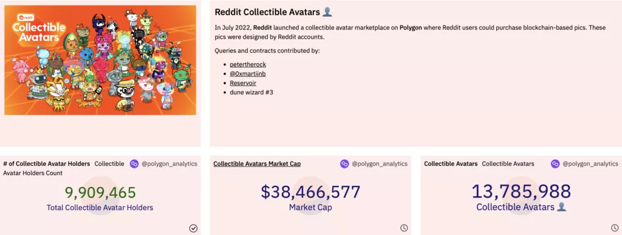
Task: Open the Reservoir contributor link
Action: 243,83
